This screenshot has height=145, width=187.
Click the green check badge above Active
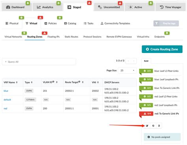(151, 3)
